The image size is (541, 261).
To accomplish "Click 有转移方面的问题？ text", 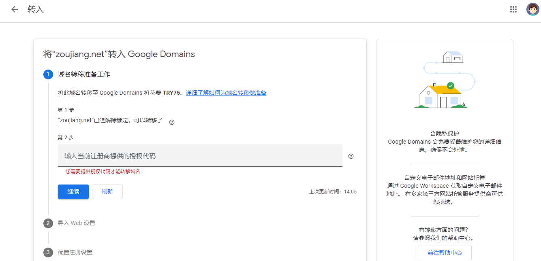I will [x=443, y=229].
